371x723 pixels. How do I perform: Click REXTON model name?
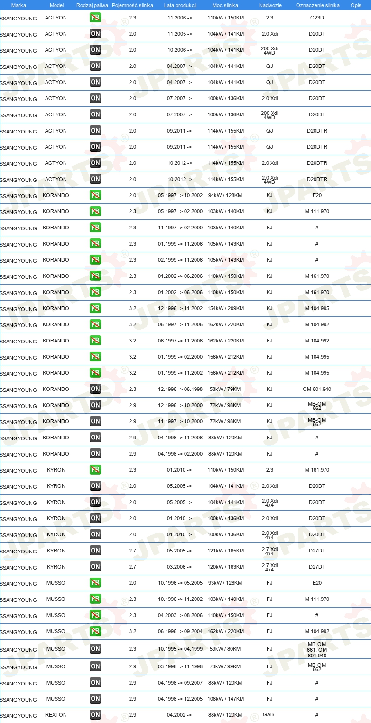tap(56, 715)
